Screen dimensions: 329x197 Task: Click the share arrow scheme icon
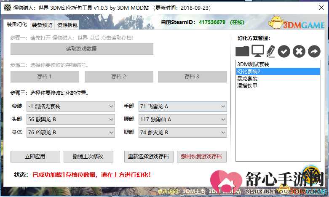click(314, 51)
